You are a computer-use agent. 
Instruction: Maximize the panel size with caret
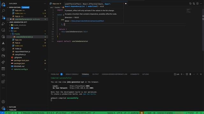click(x=197, y=74)
